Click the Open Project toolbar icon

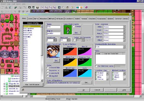tap(6, 7)
